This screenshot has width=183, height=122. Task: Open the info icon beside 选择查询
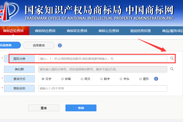coord(60,45)
